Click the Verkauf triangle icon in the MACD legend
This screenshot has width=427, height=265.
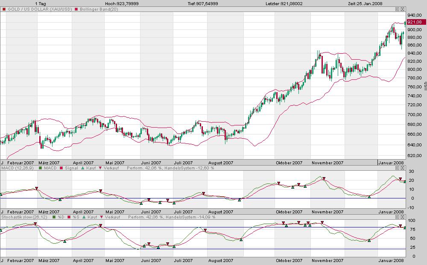(100, 168)
